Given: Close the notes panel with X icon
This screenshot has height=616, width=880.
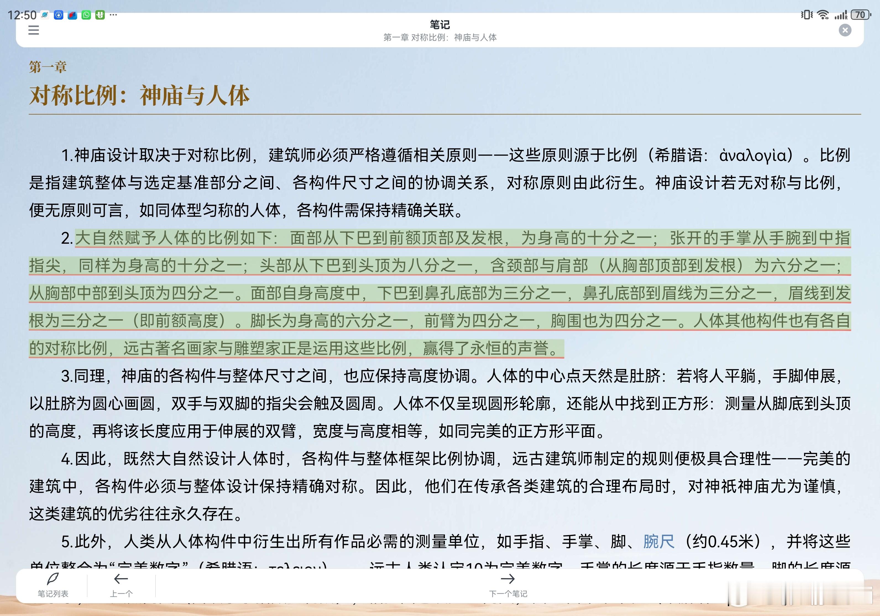Looking at the screenshot, I should pyautogui.click(x=845, y=30).
